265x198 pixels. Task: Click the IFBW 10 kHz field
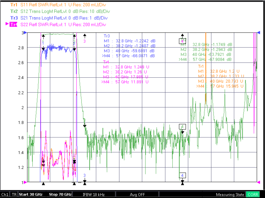click(94, 195)
